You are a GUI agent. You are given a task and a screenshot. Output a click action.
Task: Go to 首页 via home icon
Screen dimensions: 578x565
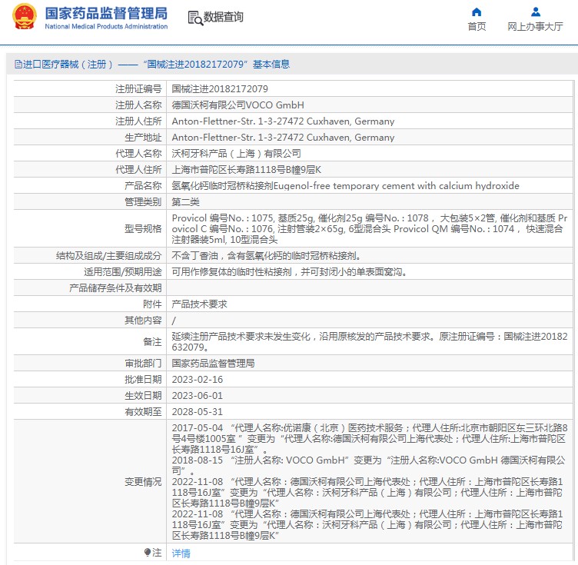pos(477,12)
